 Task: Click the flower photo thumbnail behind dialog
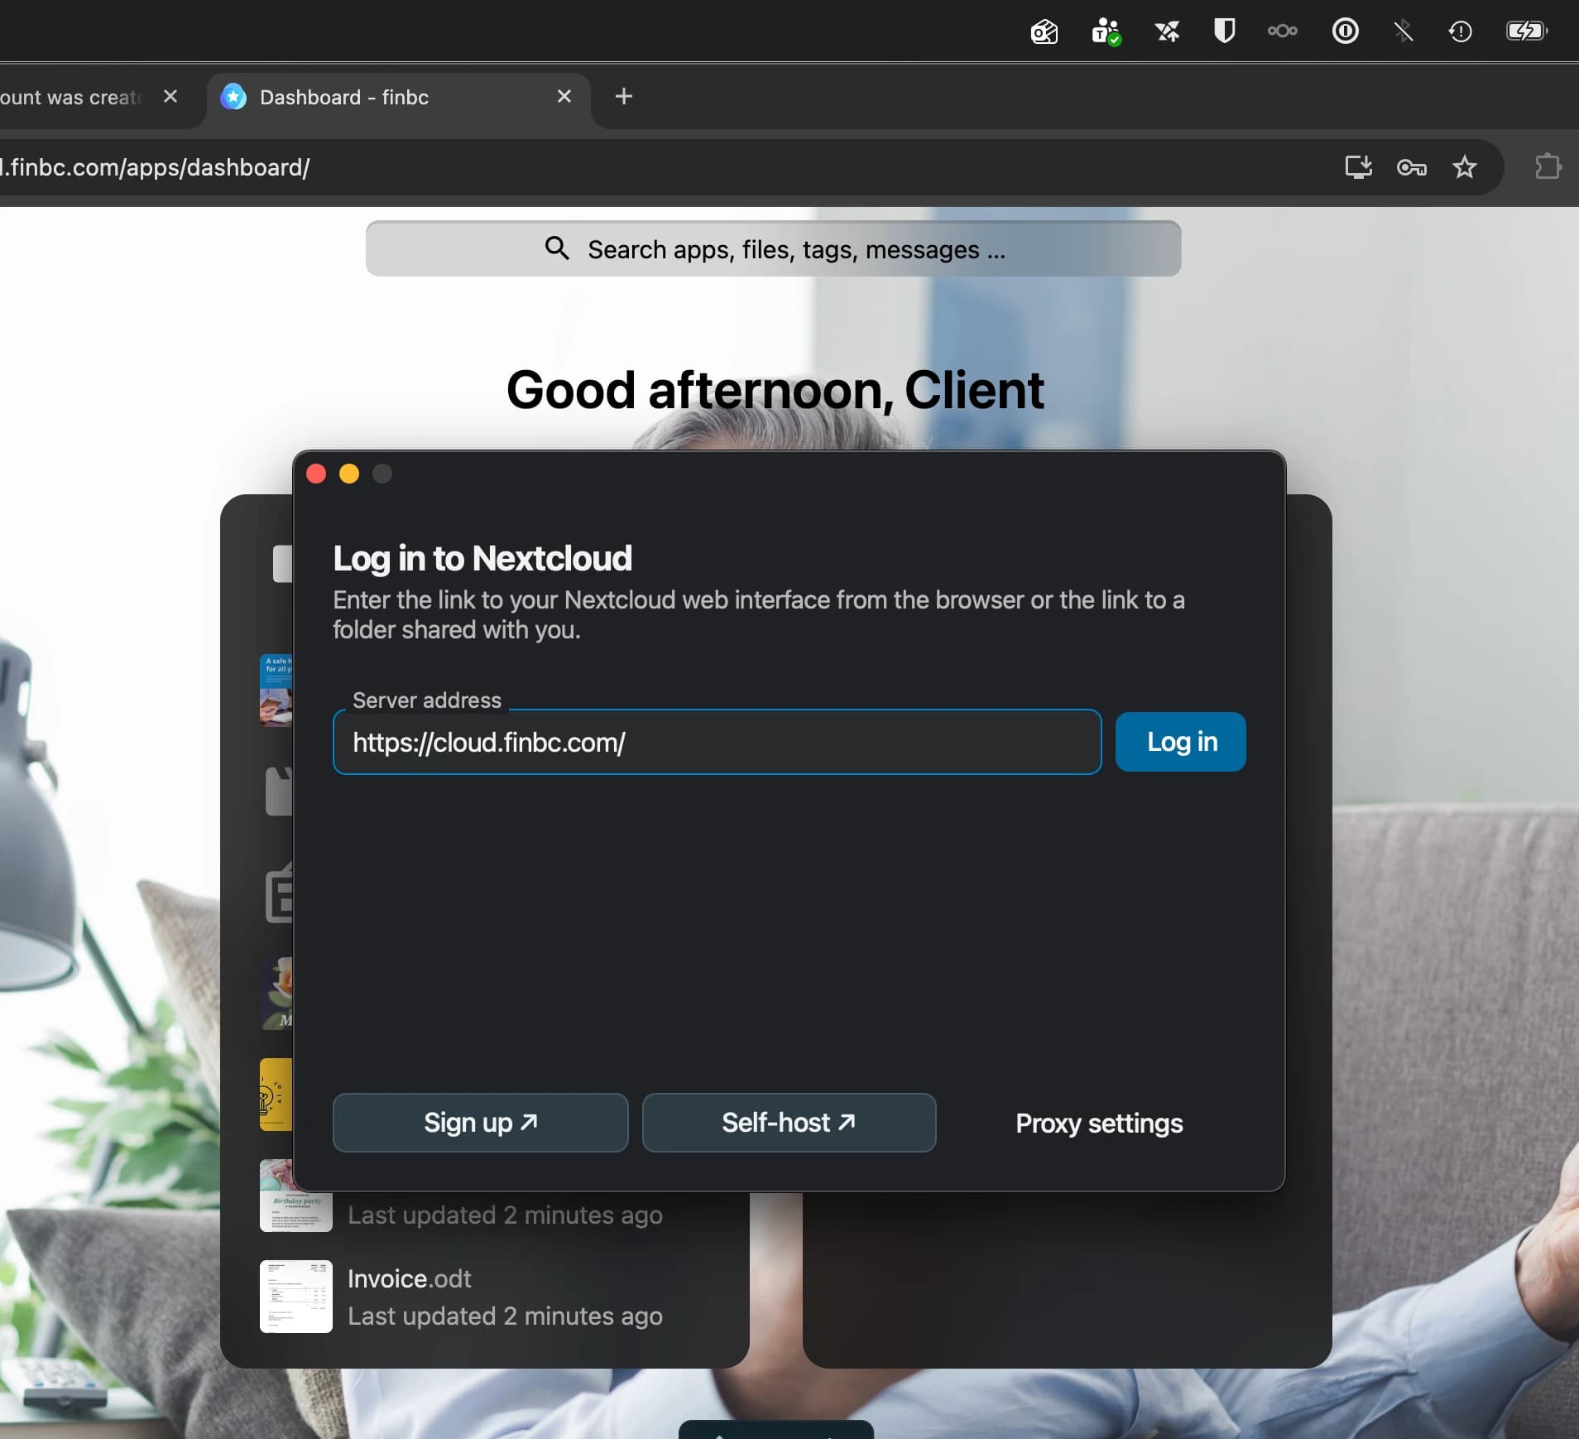[277, 994]
